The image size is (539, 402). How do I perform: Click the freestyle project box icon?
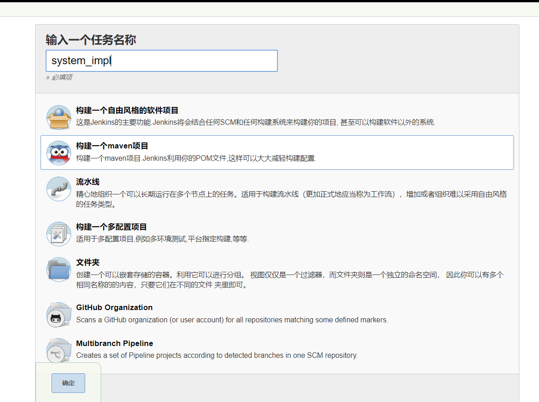tap(58, 117)
